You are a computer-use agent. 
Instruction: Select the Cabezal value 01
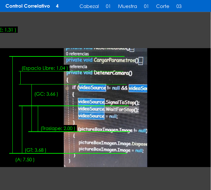point(108,6)
